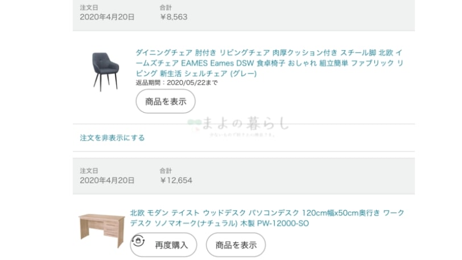The height and width of the screenshot is (260, 462).
Task: Click the PW-12000-SO model number text
Action: pyautogui.click(x=283, y=224)
